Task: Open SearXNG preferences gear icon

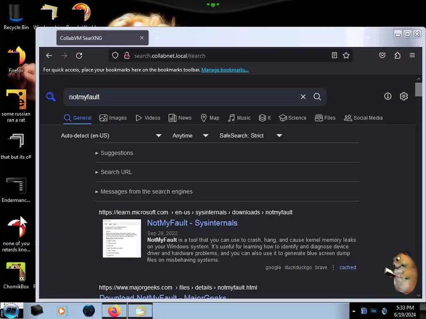Action: (x=404, y=96)
